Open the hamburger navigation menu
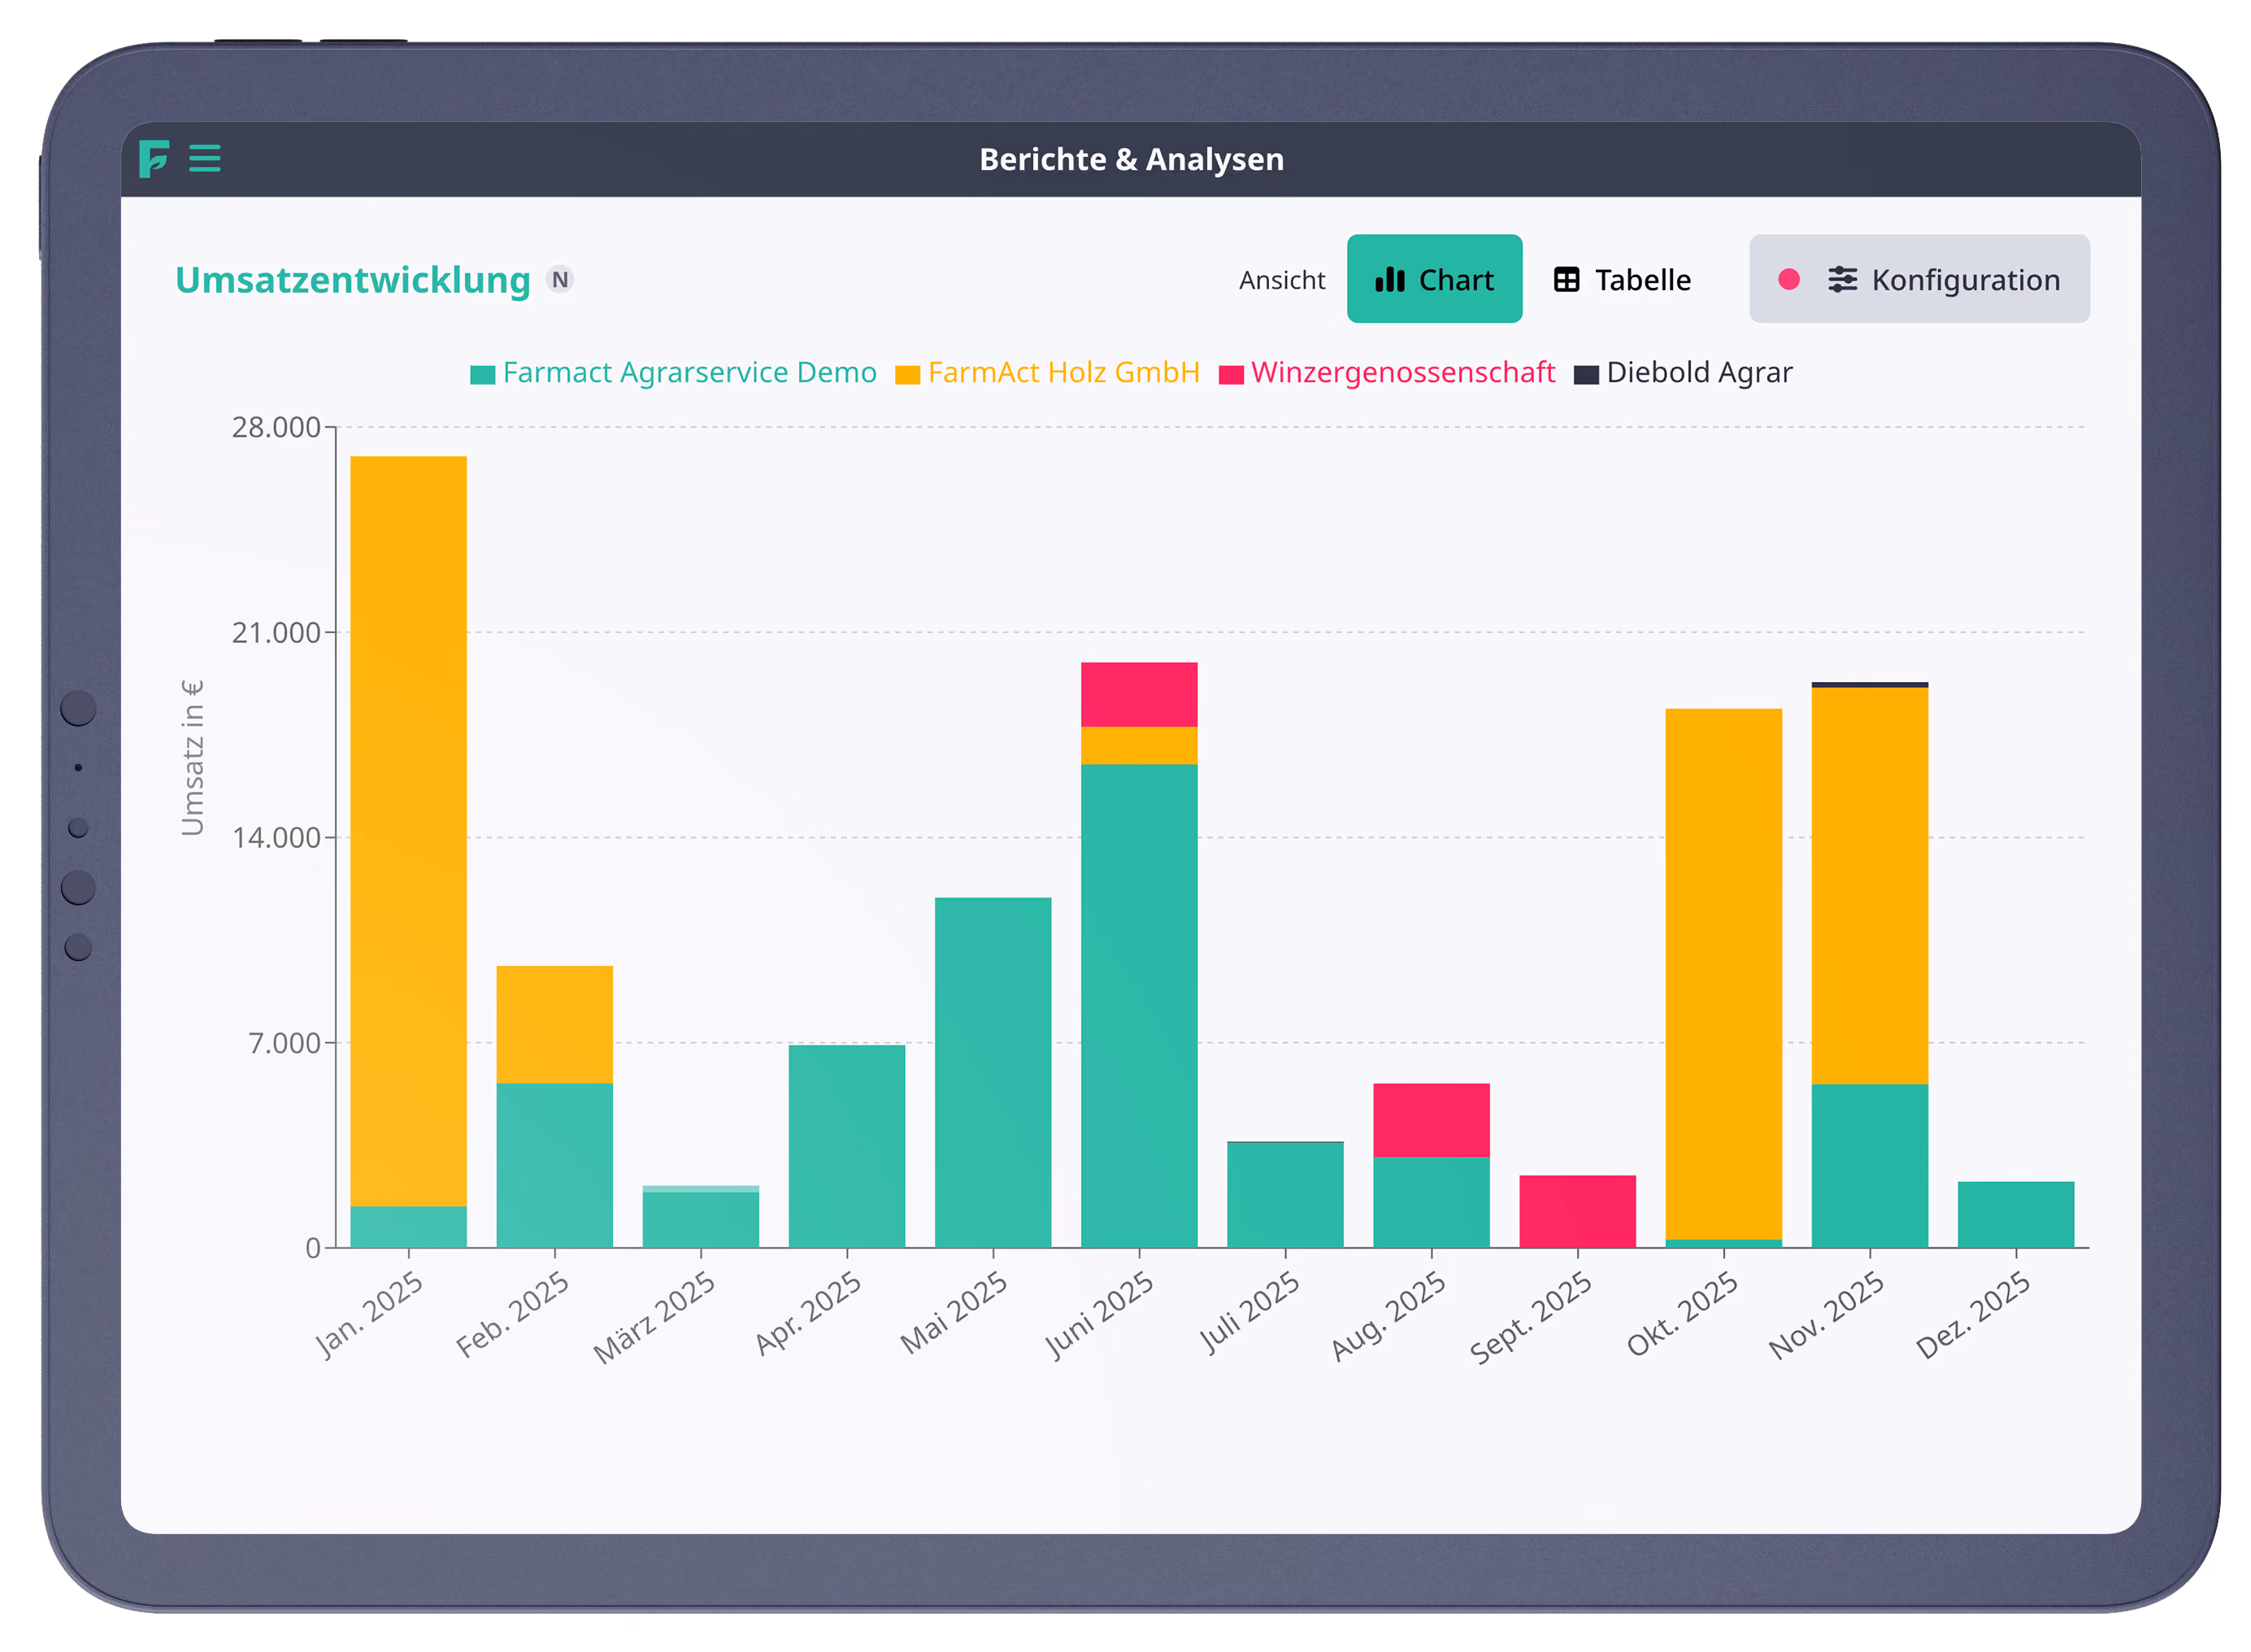Image resolution: width=2251 pixels, height=1652 pixels. pos(205,158)
